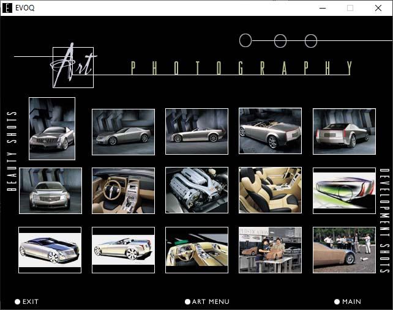Open the rear view hardtop beauty shot
The width and height of the screenshot is (393, 310).
[x=344, y=131]
